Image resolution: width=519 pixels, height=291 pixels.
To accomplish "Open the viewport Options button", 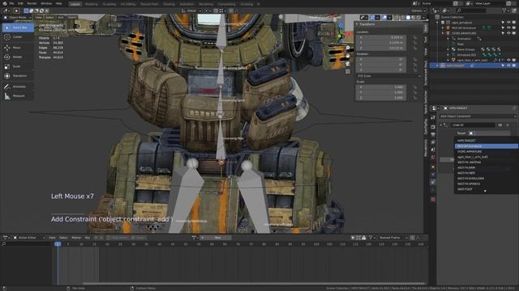I will 418,11.
